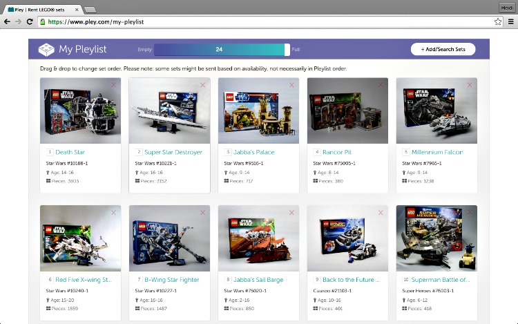Click order number 5 box on Millennium Falcon
Screen dimensions: 518x324
pyautogui.click(x=405, y=152)
